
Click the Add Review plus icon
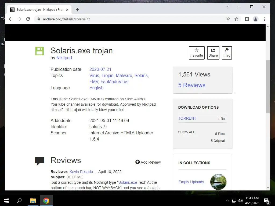tap(137, 162)
